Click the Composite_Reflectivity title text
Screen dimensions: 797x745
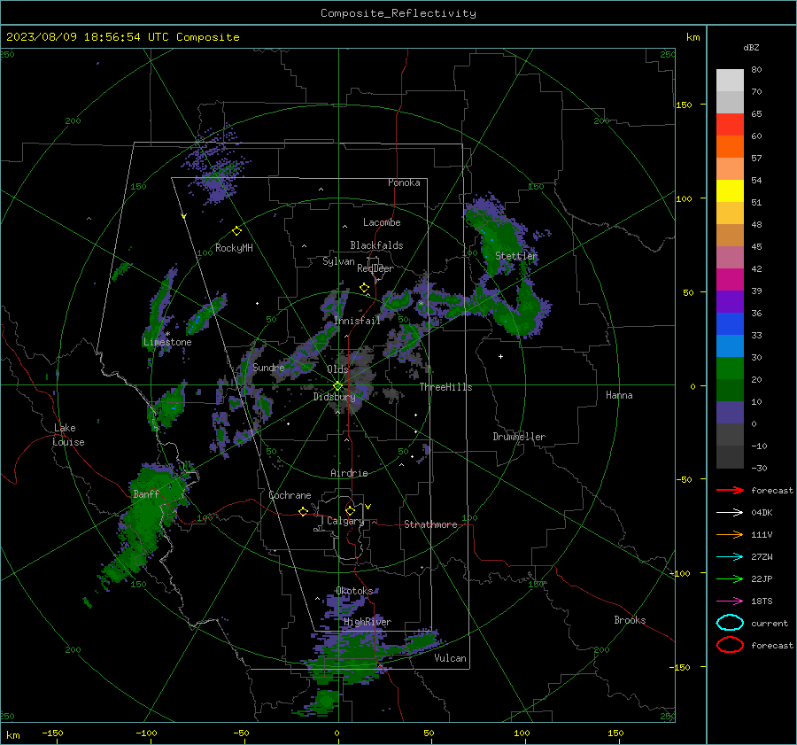(398, 13)
